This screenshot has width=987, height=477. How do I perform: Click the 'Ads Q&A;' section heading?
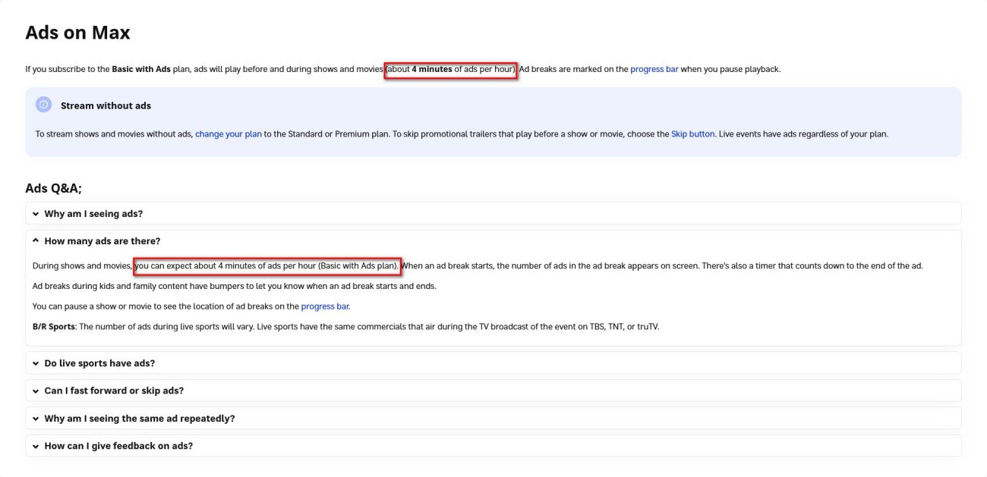point(53,188)
